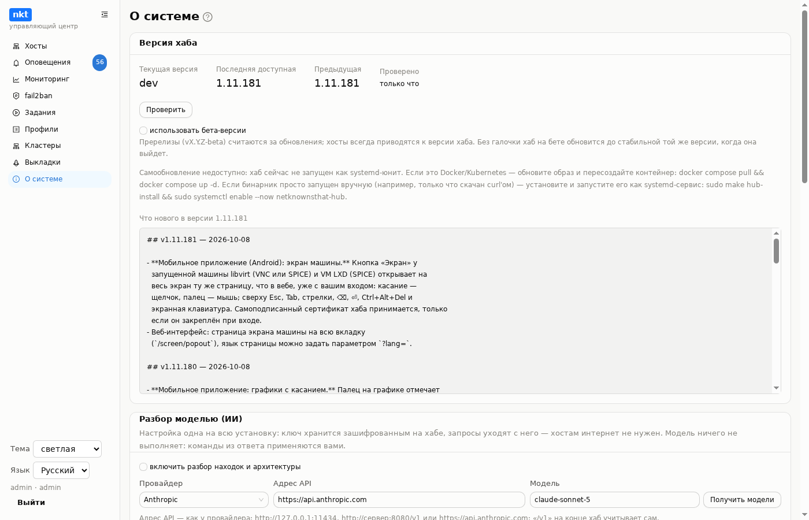This screenshot has height=520, width=809.
Task: Click the changelog scrollbar thumb
Action: pos(776,251)
